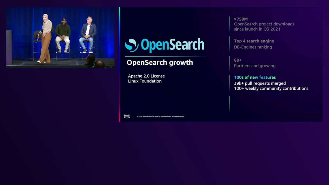Click the '>750M' statistic
329x185 pixels.
click(241, 19)
